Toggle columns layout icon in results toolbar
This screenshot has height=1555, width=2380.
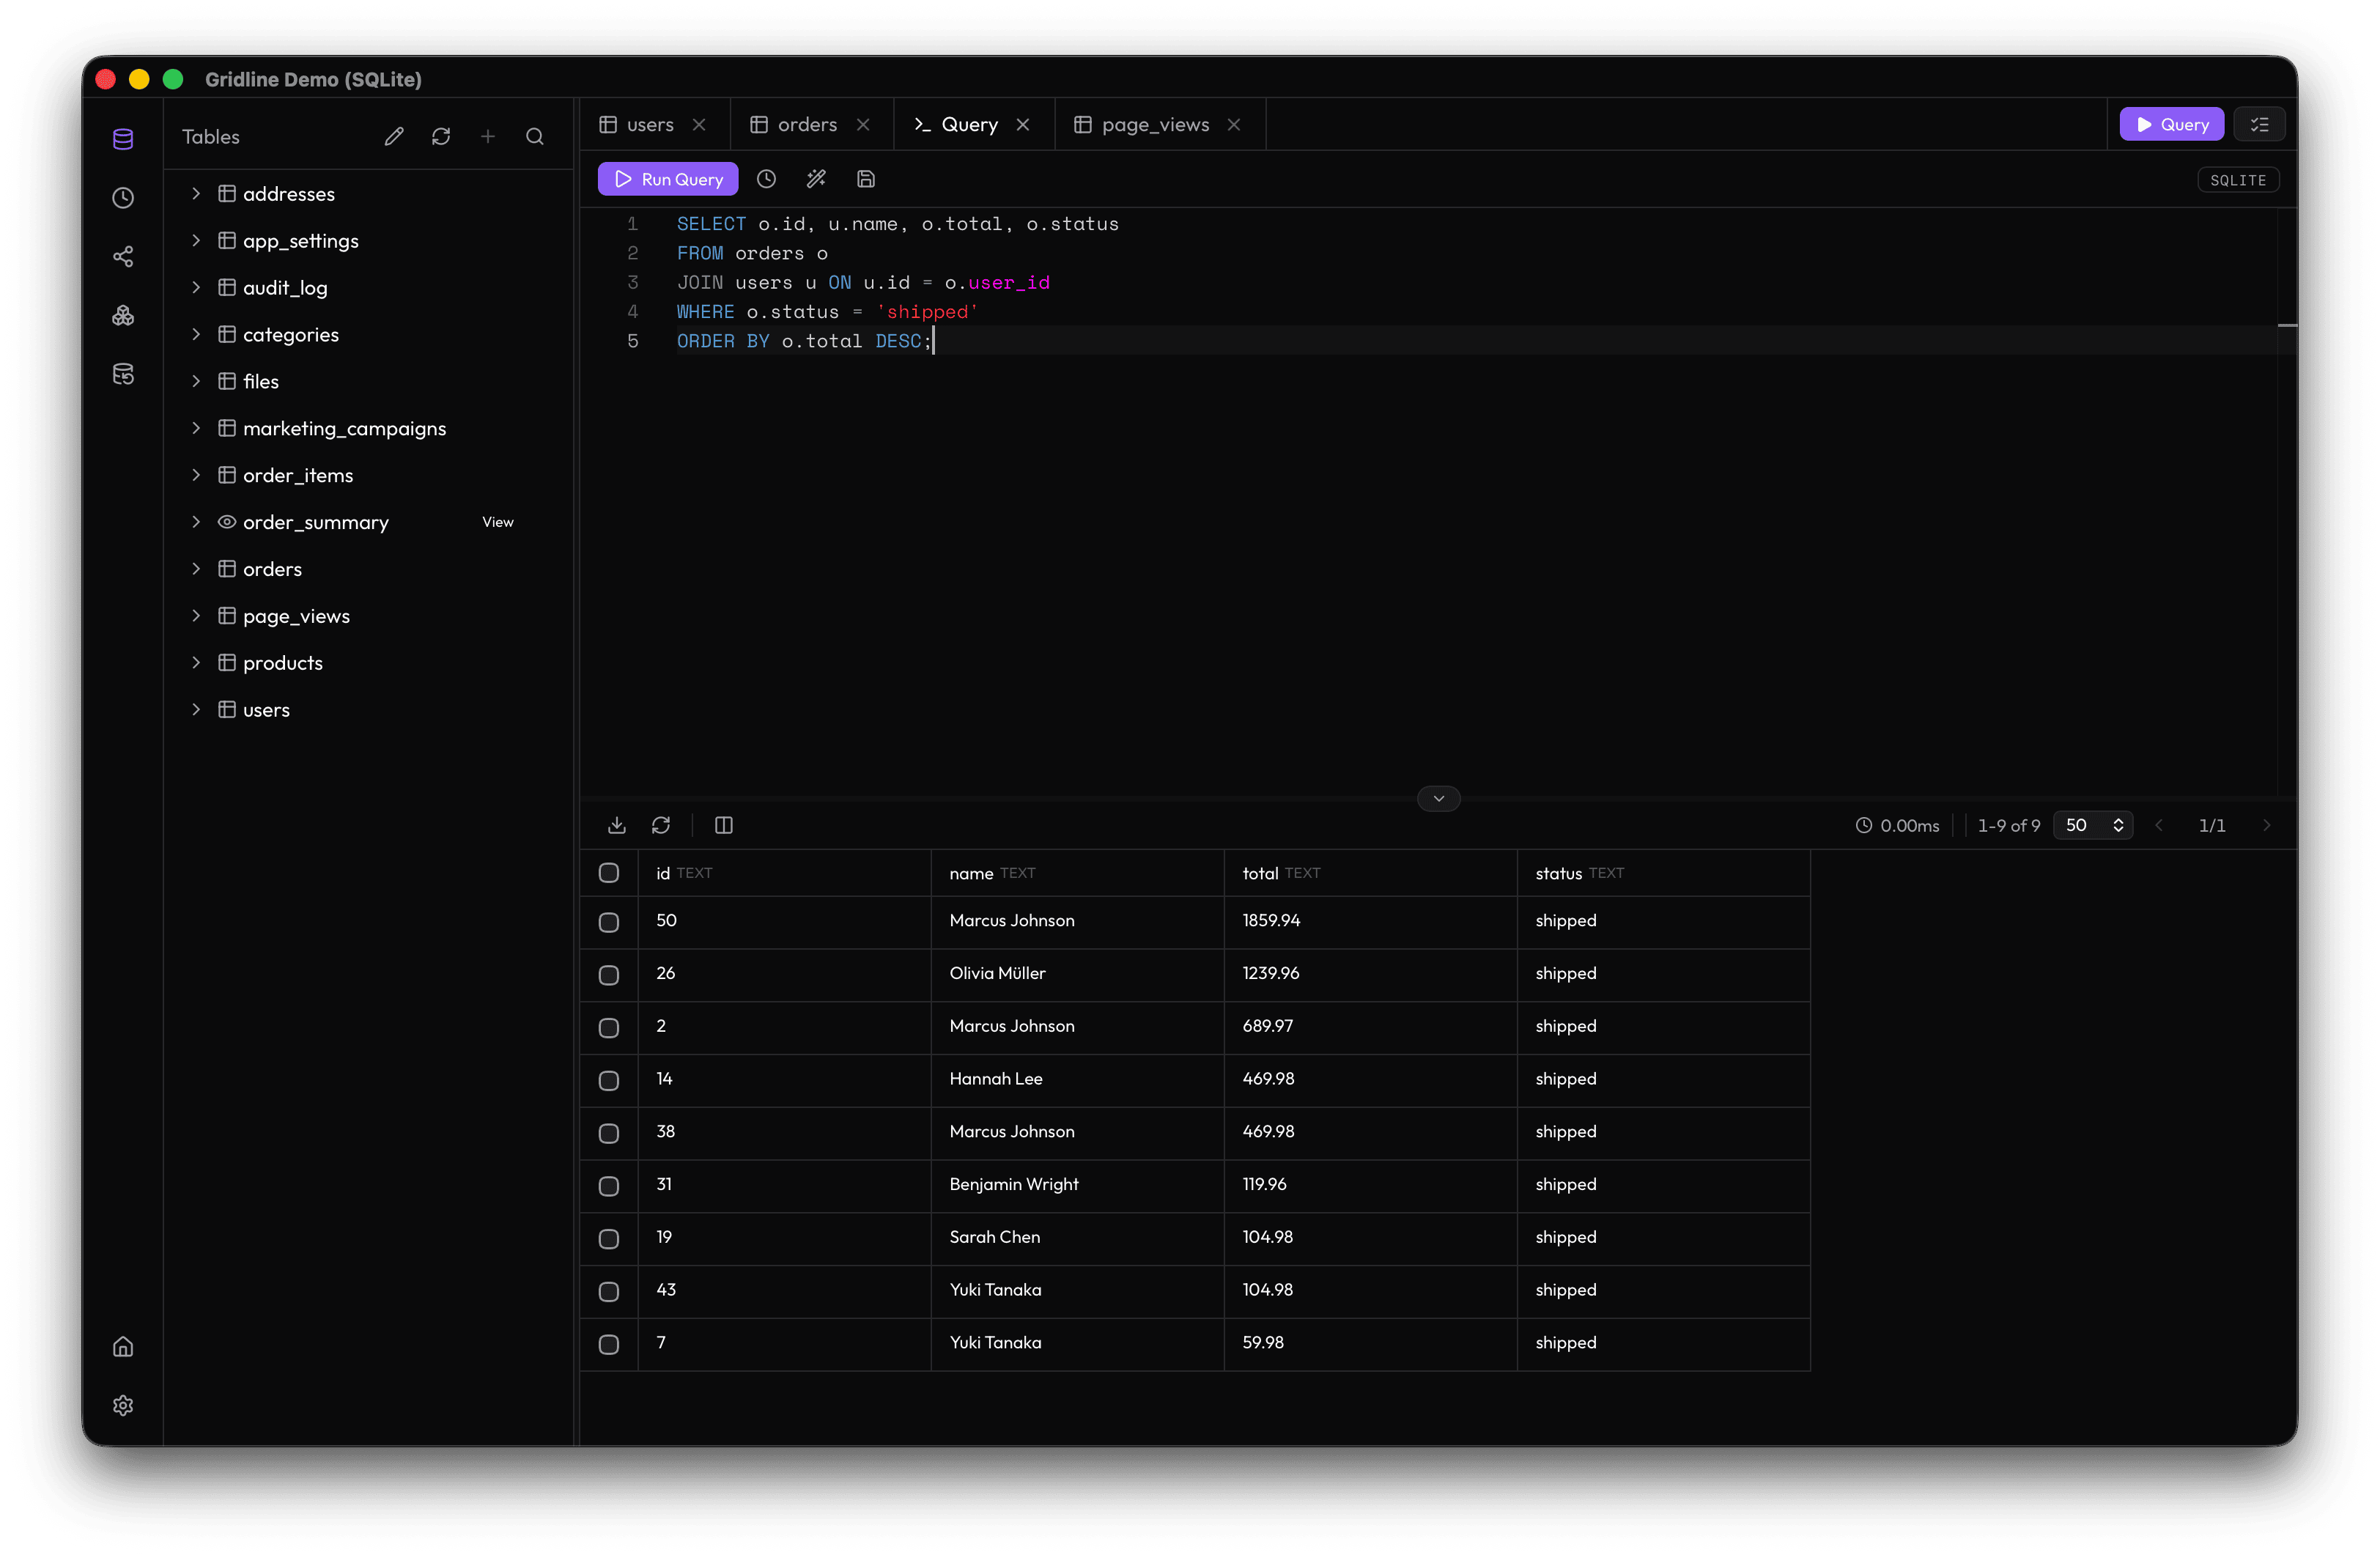click(724, 825)
